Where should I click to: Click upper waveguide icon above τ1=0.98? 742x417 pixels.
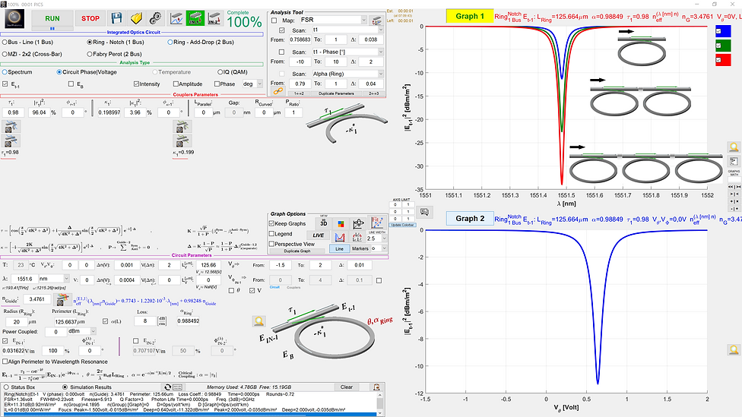point(11,127)
